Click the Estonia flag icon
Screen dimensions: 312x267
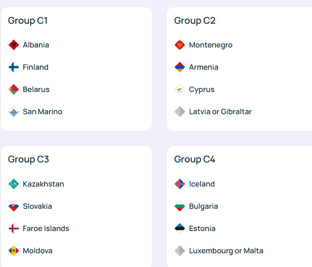pyautogui.click(x=180, y=228)
